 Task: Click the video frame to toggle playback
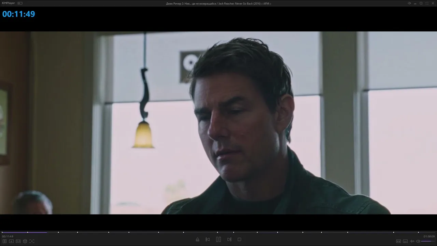[x=218, y=123]
